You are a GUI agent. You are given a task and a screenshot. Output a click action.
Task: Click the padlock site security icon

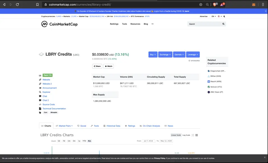click(46, 4)
